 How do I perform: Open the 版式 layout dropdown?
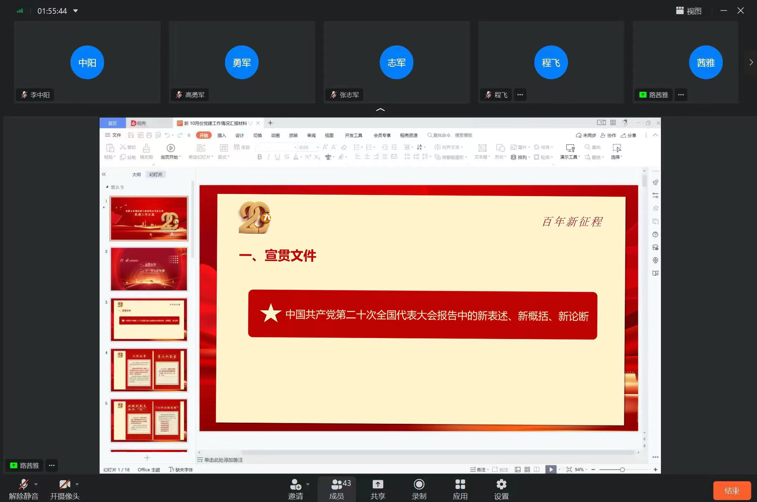pyautogui.click(x=224, y=157)
